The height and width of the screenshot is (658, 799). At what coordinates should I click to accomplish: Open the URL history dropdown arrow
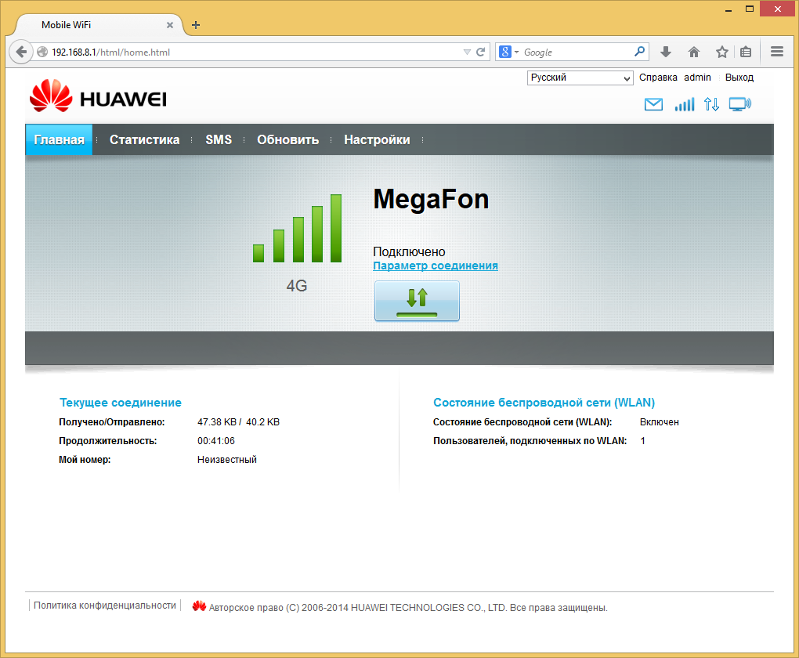tap(467, 52)
